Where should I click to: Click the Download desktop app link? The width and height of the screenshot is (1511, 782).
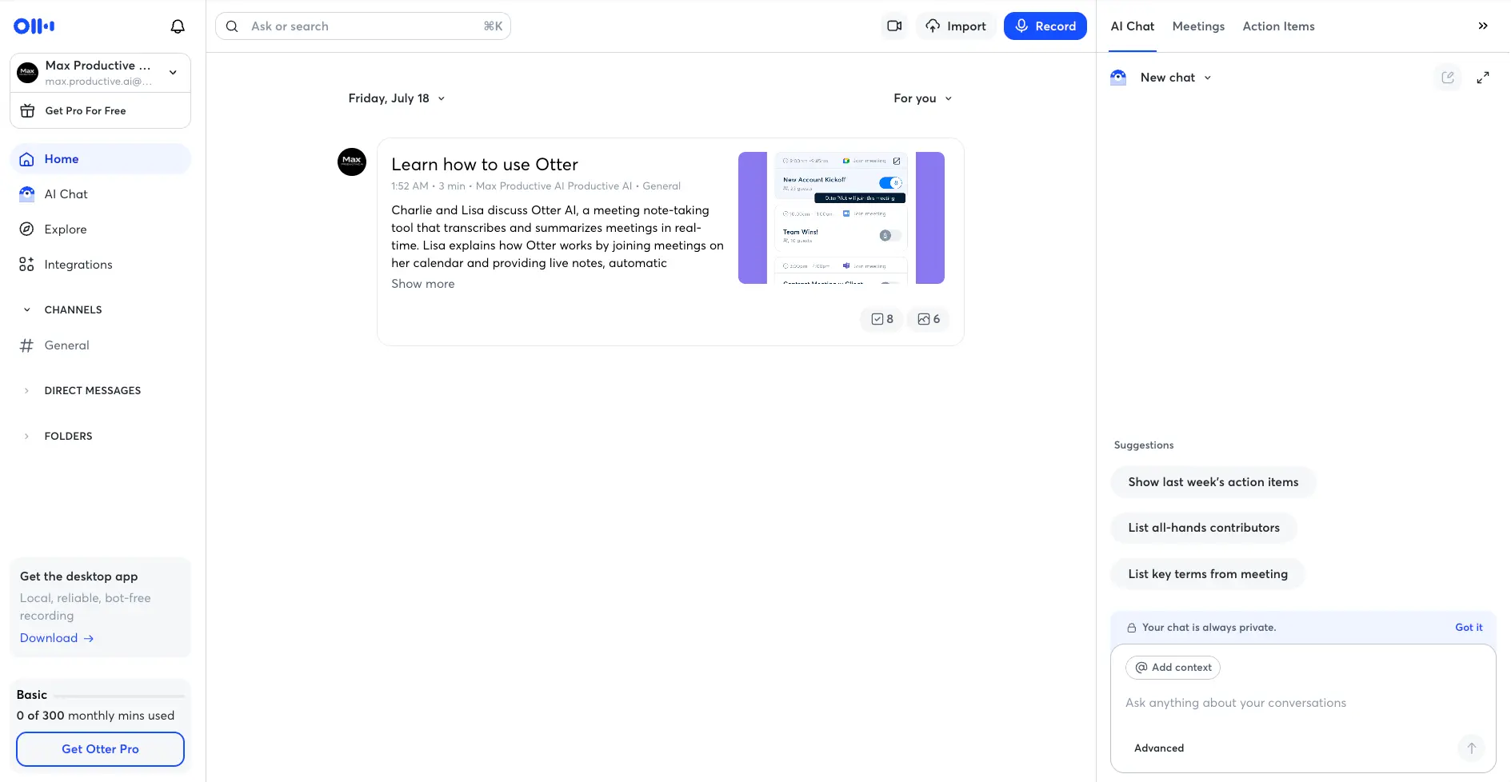point(57,638)
